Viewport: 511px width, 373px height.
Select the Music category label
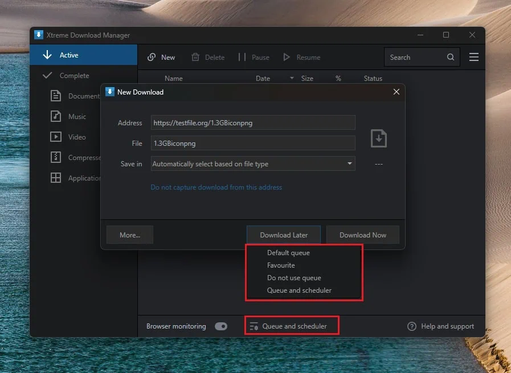77,116
